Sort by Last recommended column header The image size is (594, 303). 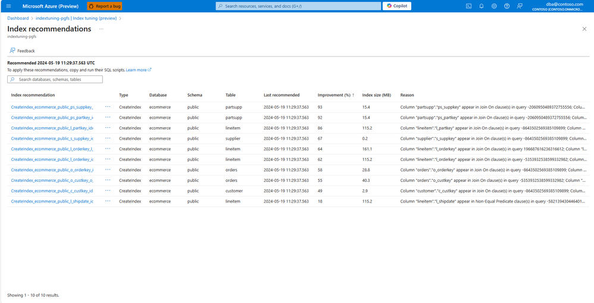click(282, 95)
